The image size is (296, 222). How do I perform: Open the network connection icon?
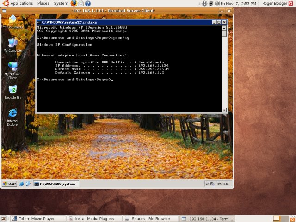[x=211, y=3]
